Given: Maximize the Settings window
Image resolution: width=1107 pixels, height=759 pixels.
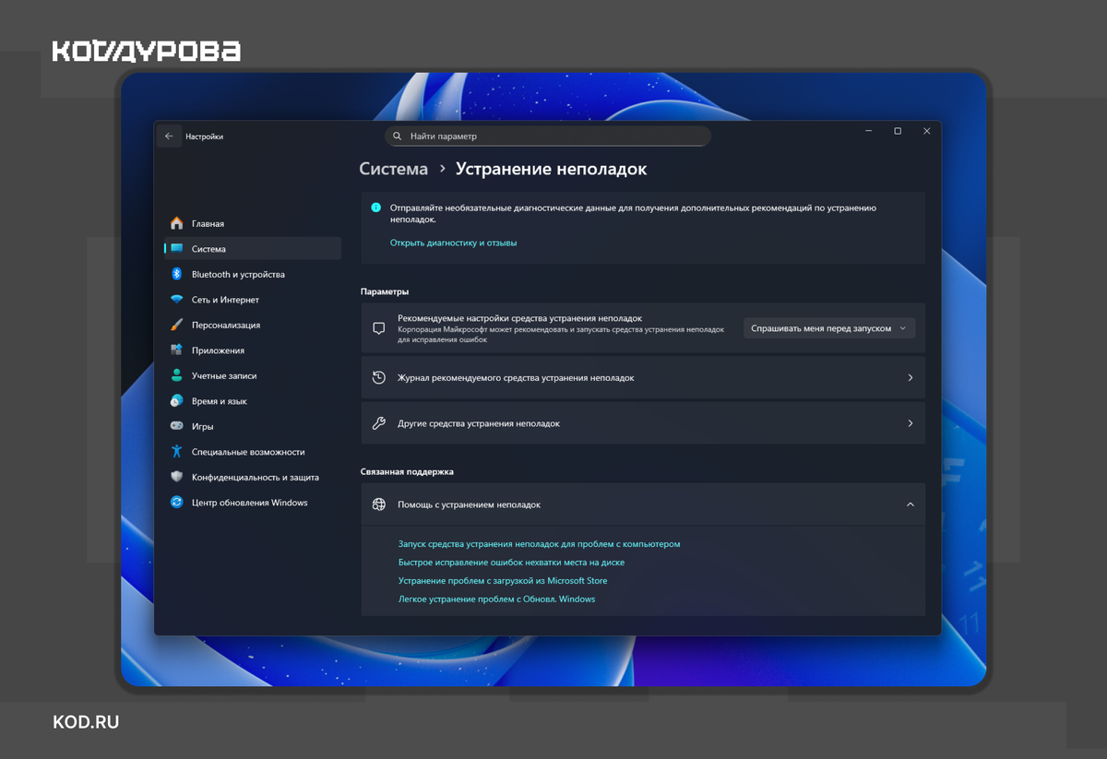Looking at the screenshot, I should [898, 131].
